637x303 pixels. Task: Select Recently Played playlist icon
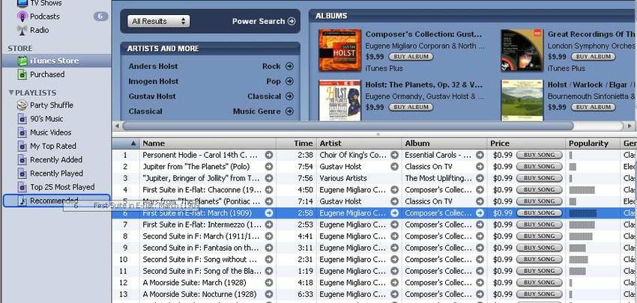(22, 174)
